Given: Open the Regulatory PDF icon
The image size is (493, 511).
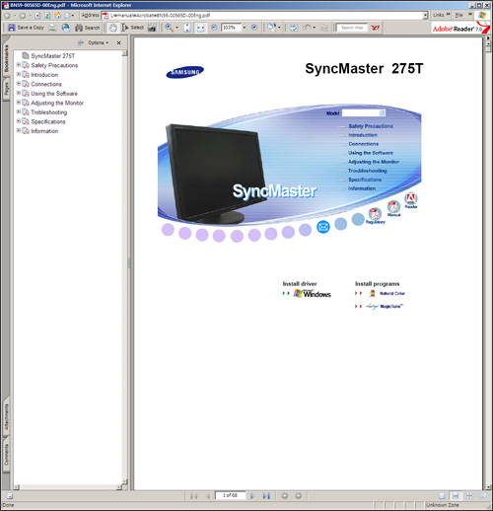Looking at the screenshot, I should 375,215.
